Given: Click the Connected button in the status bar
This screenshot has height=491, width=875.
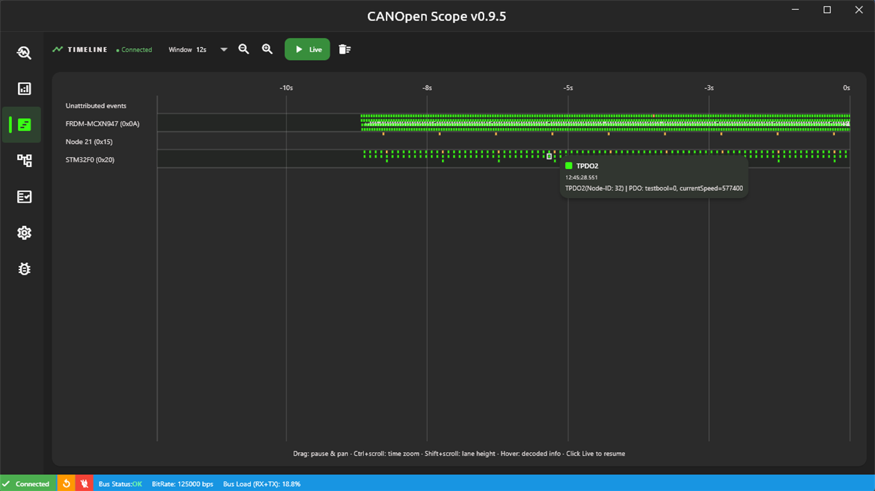Looking at the screenshot, I should (28, 483).
